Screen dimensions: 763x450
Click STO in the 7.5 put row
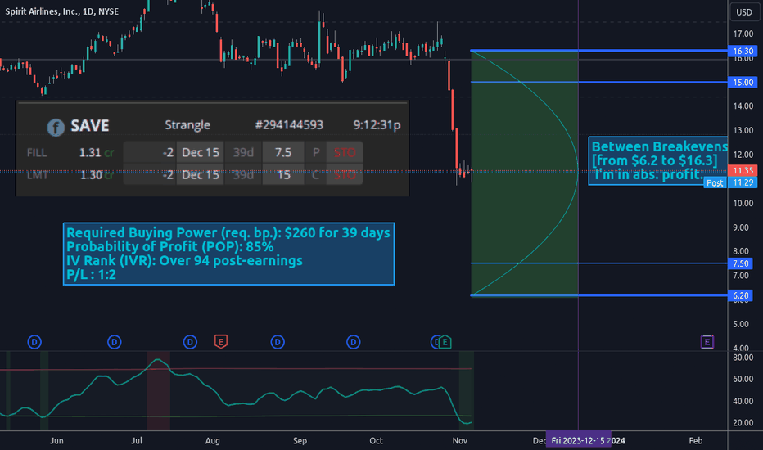(x=345, y=153)
